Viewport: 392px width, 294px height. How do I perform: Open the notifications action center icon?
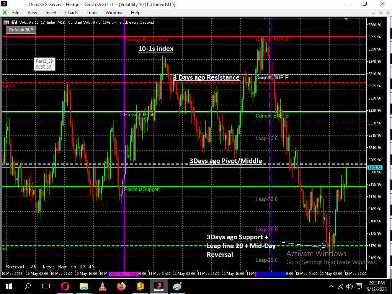point(358,286)
